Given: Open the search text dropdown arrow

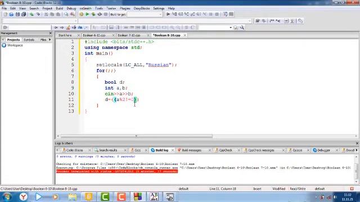Looking at the screenshot, I should click(x=231, y=27).
